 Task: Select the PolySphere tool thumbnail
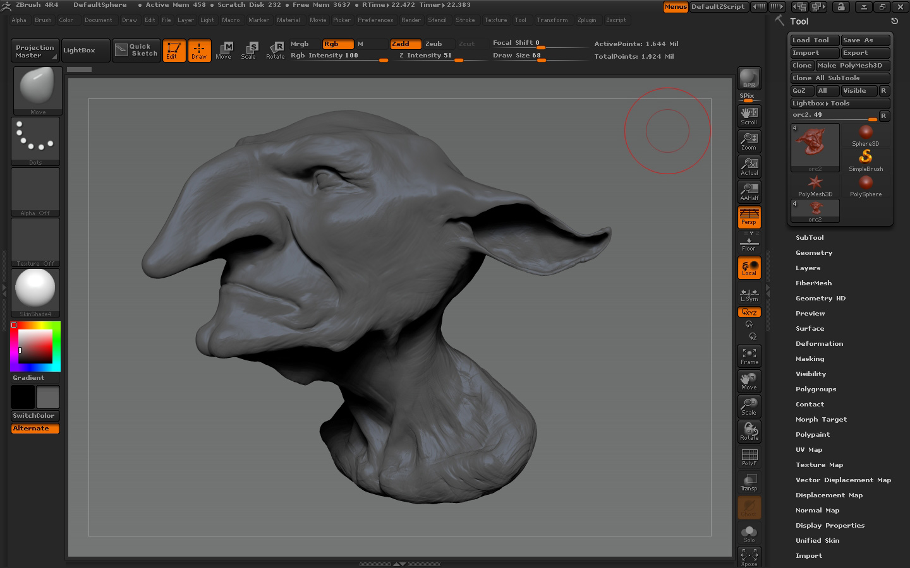(866, 186)
